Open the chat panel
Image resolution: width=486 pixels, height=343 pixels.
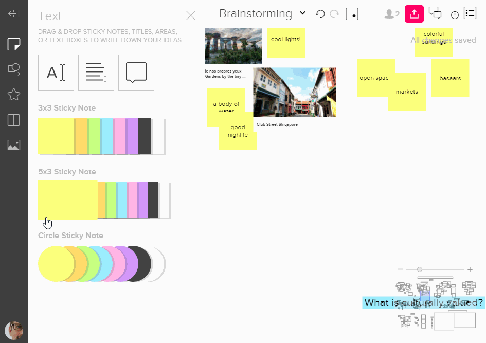pyautogui.click(x=435, y=14)
